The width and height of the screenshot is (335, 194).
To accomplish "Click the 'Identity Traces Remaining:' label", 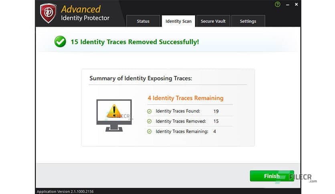I will coord(182,131).
